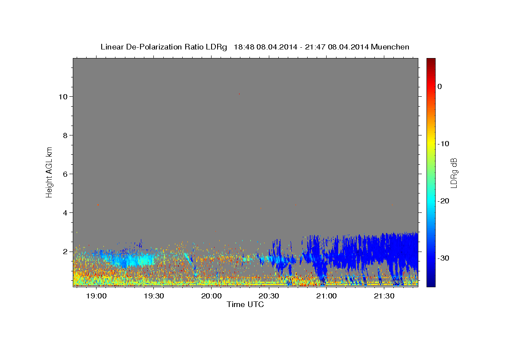Click the gray no-data area at 8 km height

pyautogui.click(x=245, y=135)
